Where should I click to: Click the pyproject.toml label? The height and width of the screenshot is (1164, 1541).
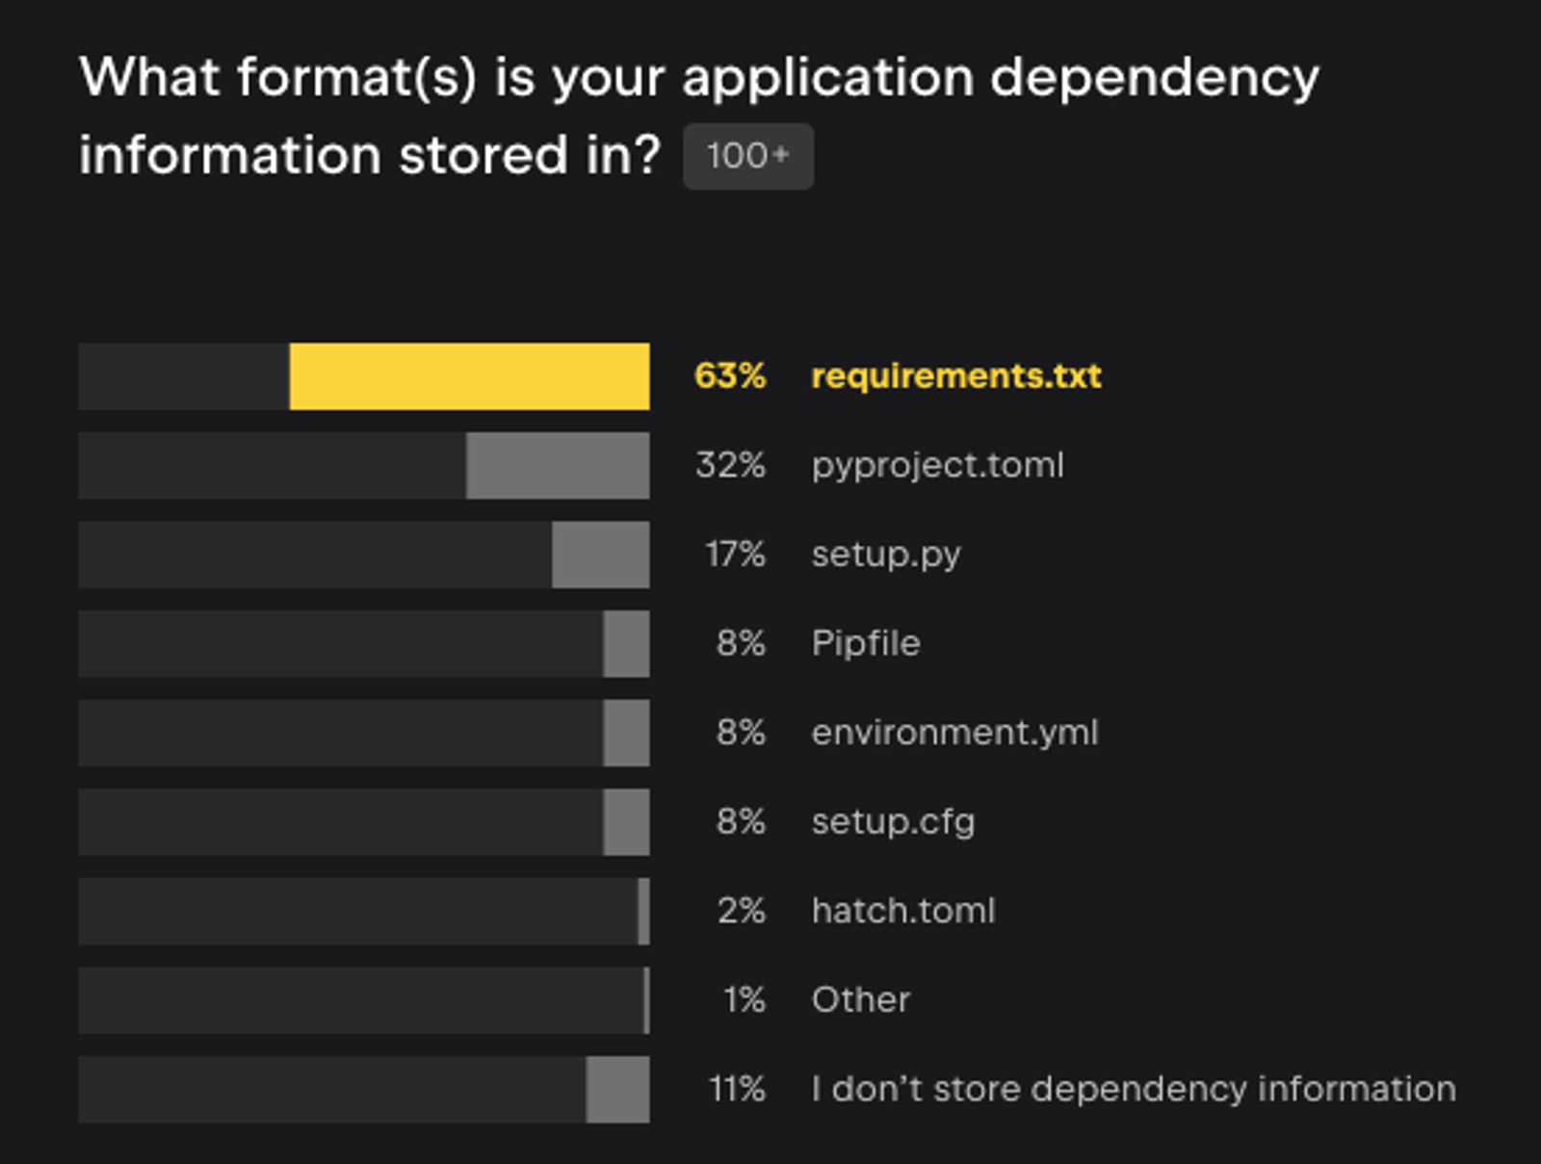coord(937,466)
